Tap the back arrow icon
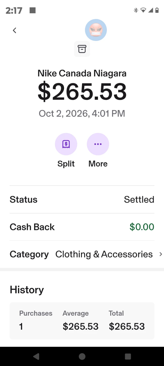This screenshot has height=366, width=164. [14, 30]
